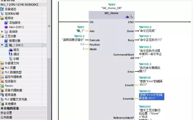This screenshot has width=193, height=120.
Task: Click the 新增对象 icon
Action: click(x=6, y=41)
